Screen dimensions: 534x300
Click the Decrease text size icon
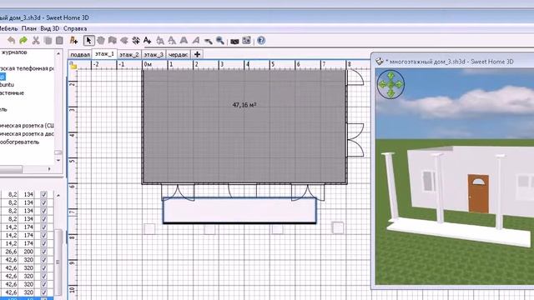[x=172, y=41]
